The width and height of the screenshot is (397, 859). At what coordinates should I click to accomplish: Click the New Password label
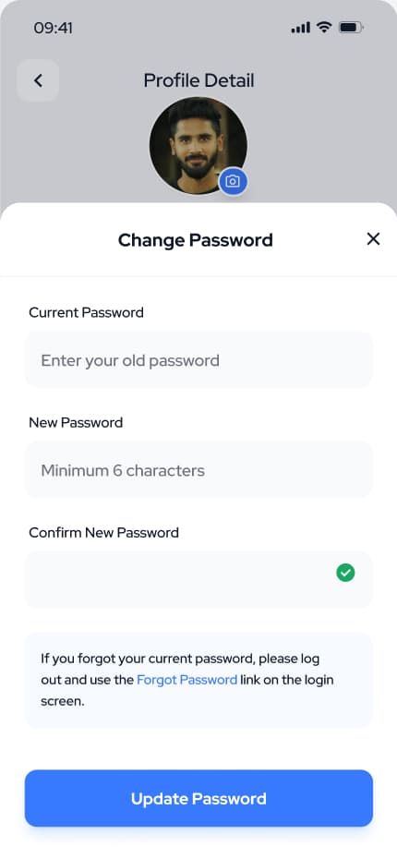(x=76, y=422)
